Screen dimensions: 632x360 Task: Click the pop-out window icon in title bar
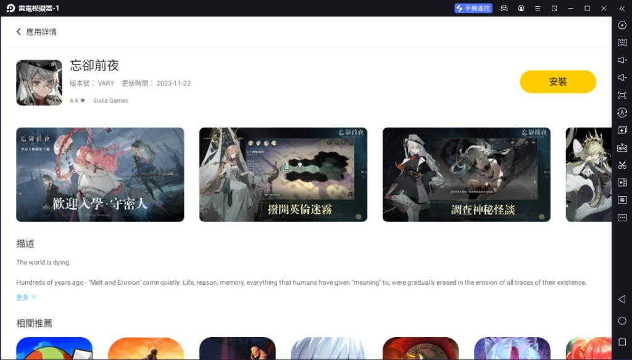point(554,8)
